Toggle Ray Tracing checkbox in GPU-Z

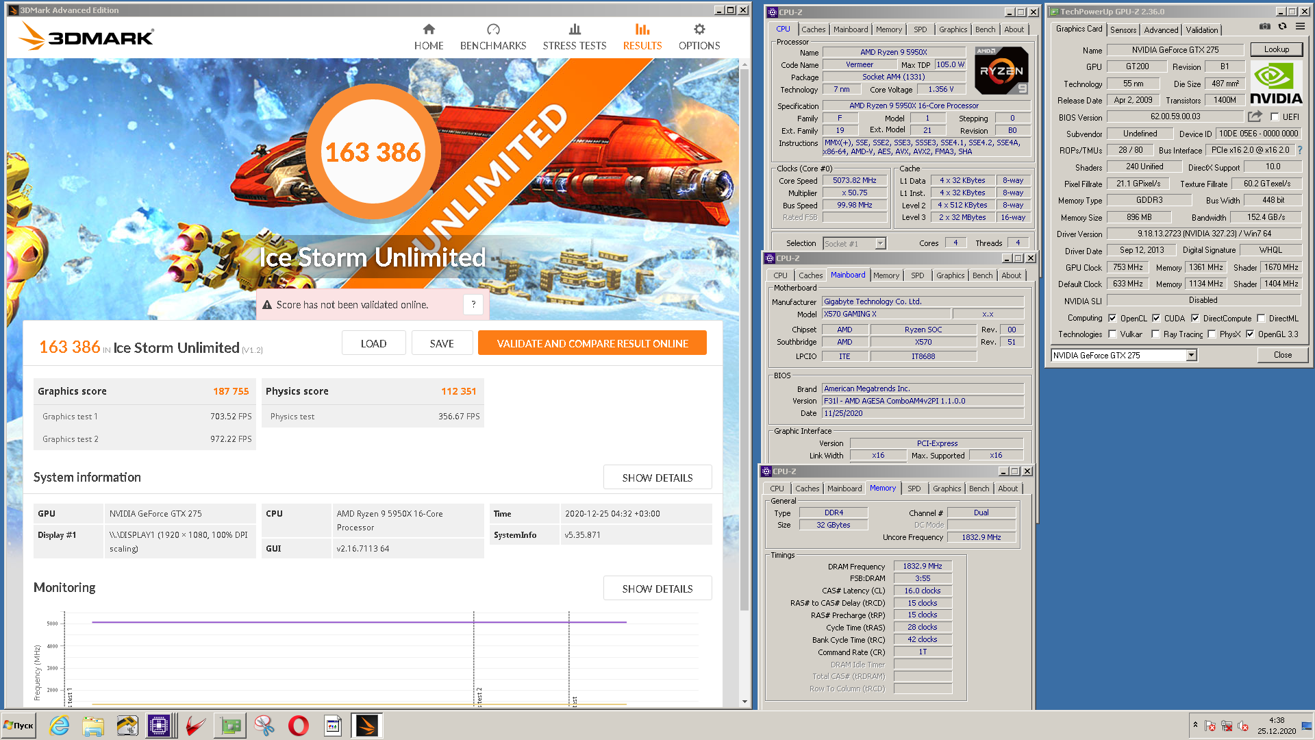pos(1156,334)
